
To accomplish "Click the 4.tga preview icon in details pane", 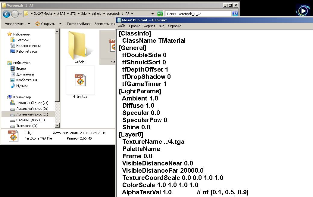I will 13,136.
